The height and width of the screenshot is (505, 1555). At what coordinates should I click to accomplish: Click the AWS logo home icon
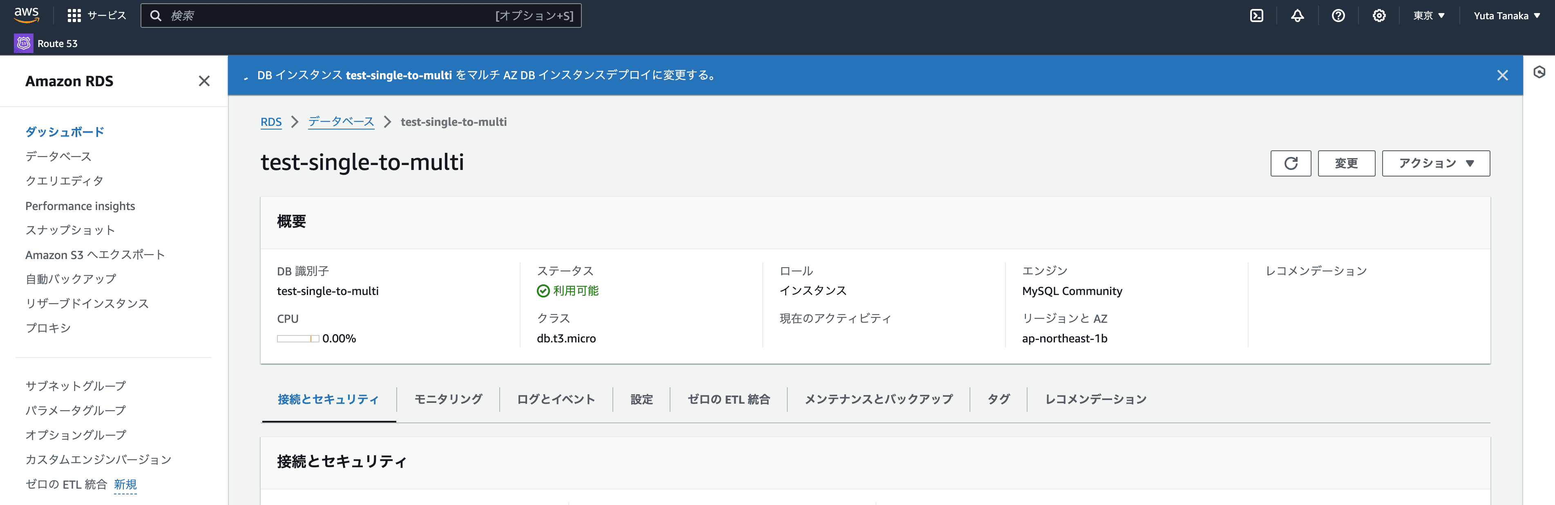[x=27, y=14]
